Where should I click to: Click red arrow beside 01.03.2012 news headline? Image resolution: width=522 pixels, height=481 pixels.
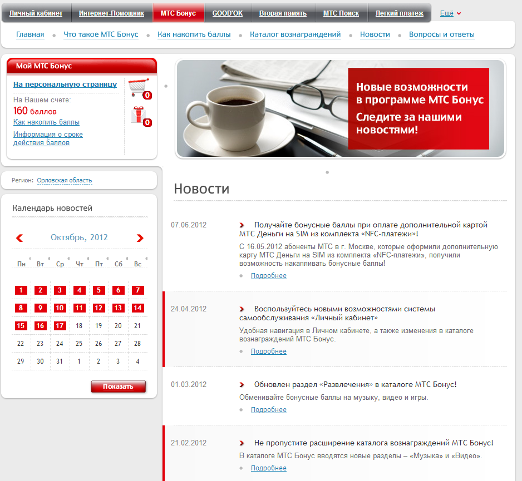(x=242, y=385)
